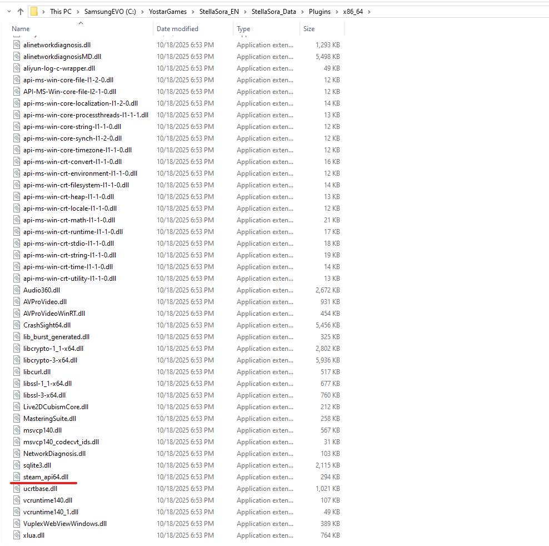
Task: Click the 2,672 KB size cell
Action: point(328,290)
